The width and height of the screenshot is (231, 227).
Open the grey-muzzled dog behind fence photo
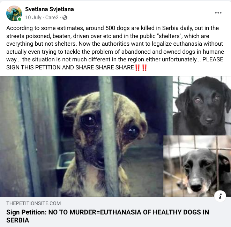click(x=197, y=166)
